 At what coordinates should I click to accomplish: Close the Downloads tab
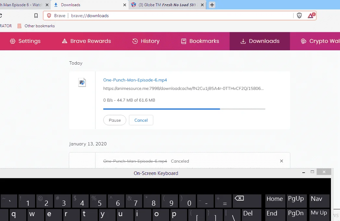[125, 5]
